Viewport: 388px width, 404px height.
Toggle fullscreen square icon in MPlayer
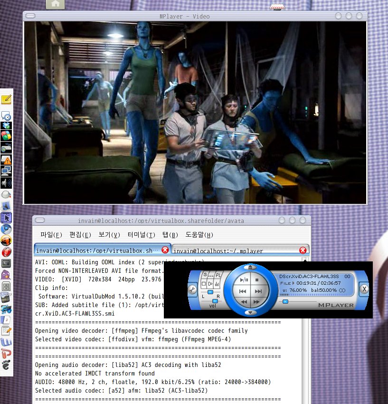[204, 284]
